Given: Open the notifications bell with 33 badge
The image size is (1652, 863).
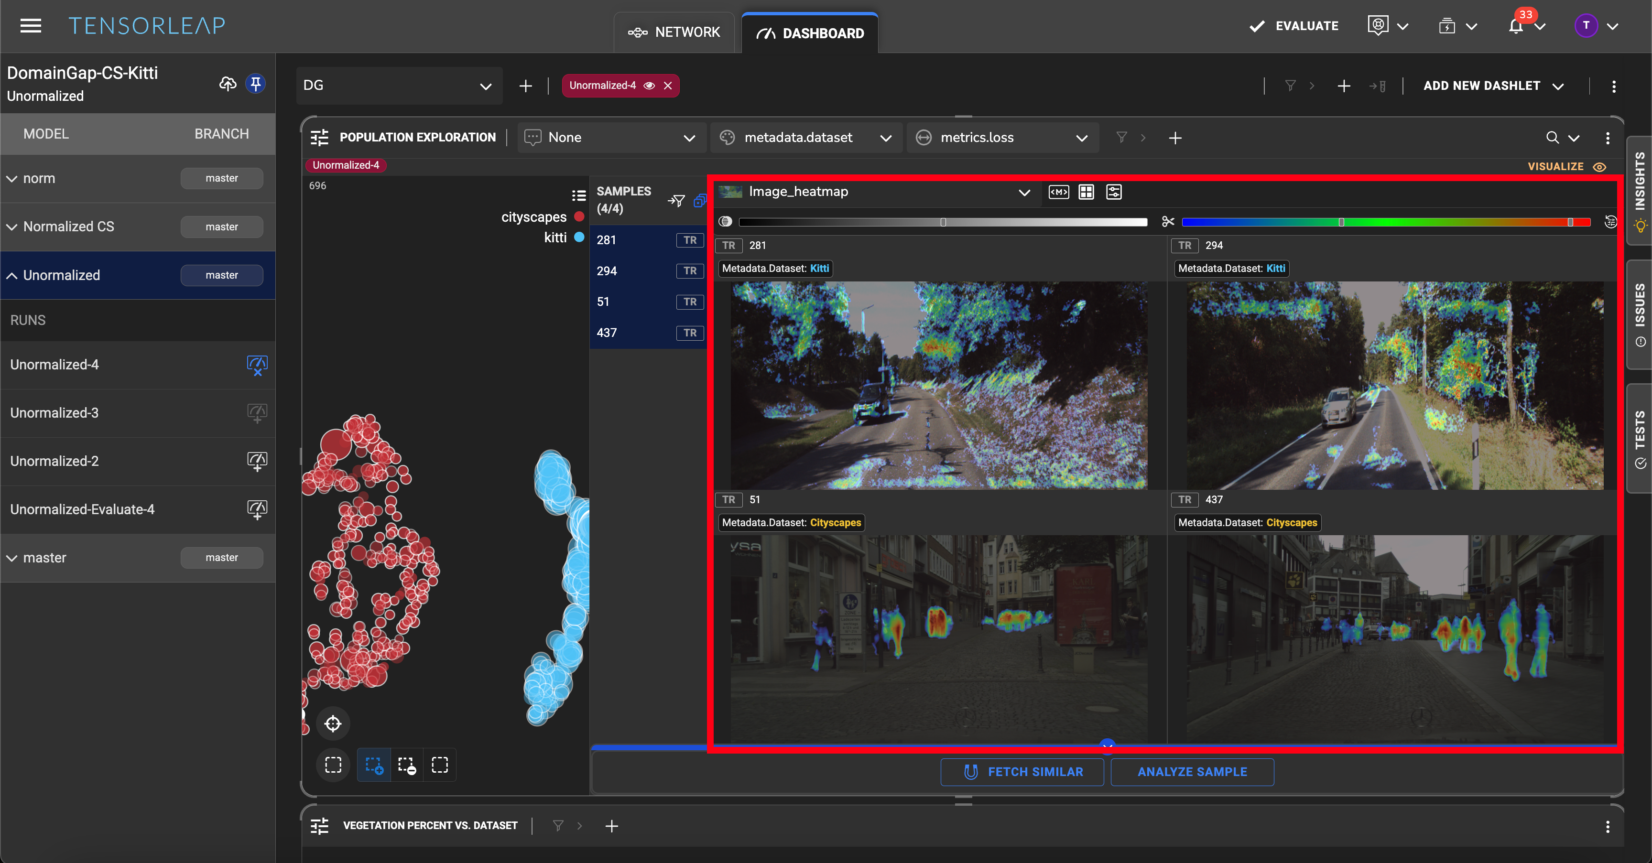Looking at the screenshot, I should 1516,26.
